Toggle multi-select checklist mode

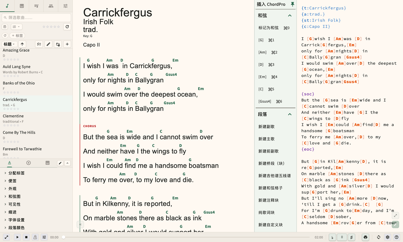[x=39, y=44]
